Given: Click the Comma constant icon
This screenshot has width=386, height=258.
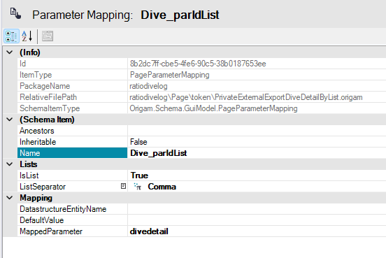Looking at the screenshot, I should pos(138,187).
